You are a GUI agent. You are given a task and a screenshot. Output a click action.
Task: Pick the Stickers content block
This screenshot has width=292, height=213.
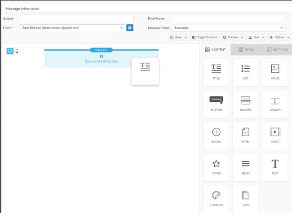[x=216, y=199]
